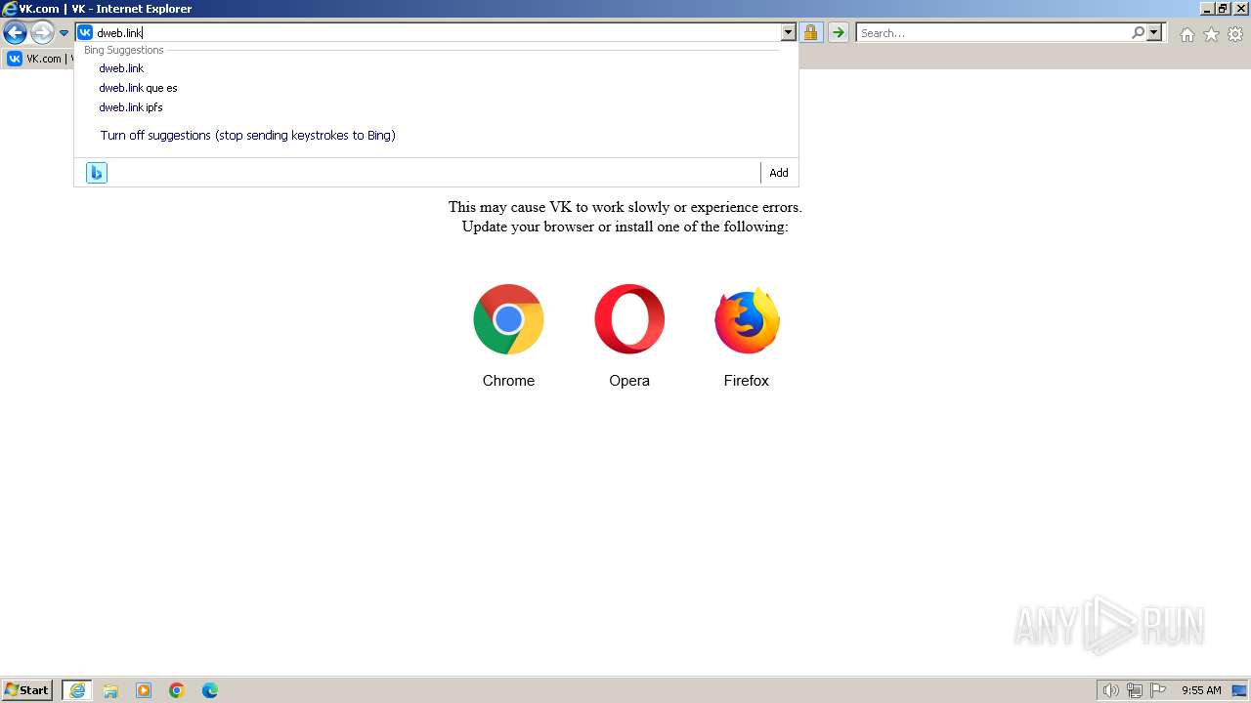Click the VK favicon in address bar

(85, 32)
